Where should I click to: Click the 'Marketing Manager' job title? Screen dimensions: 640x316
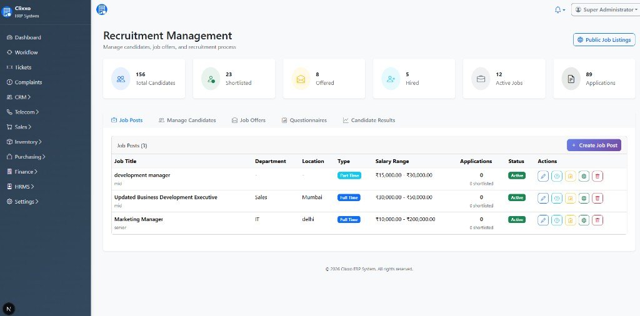point(139,219)
